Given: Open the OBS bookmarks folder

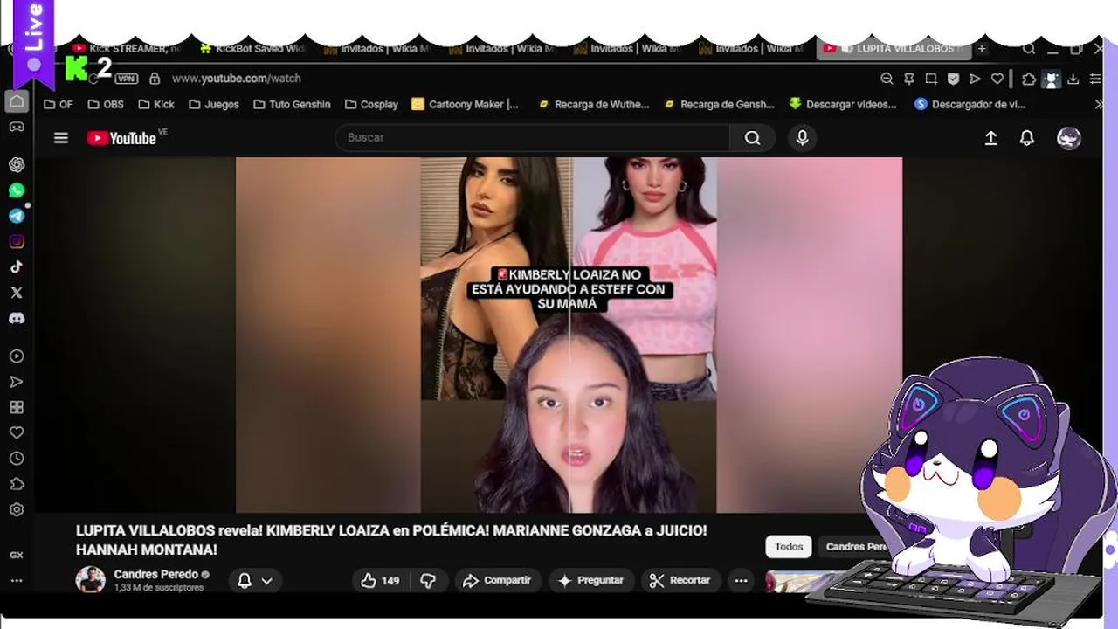Looking at the screenshot, I should coord(105,104).
